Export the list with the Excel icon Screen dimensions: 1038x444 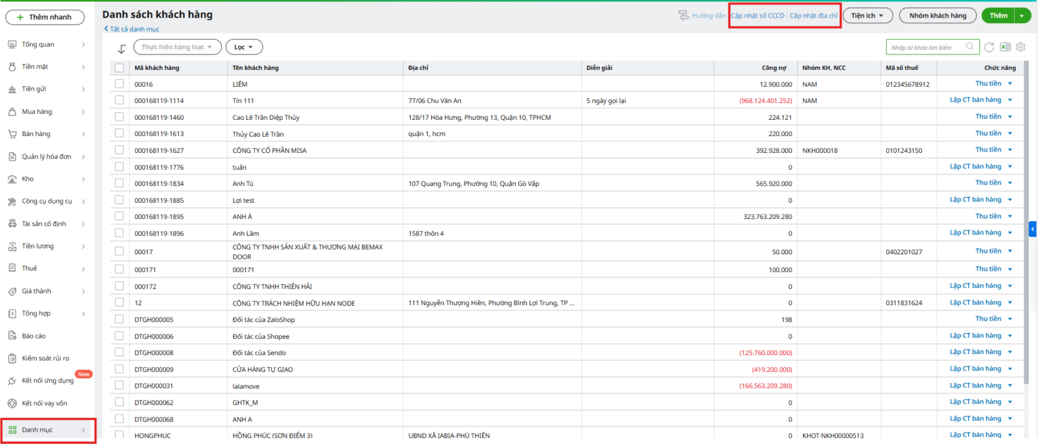coord(1005,47)
